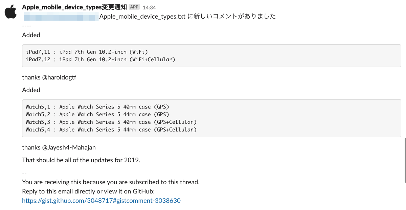Select the line 'iPad7,12 : iPad 7th Gen 10.2-inch (WiFi+Cellular)'

(100, 60)
